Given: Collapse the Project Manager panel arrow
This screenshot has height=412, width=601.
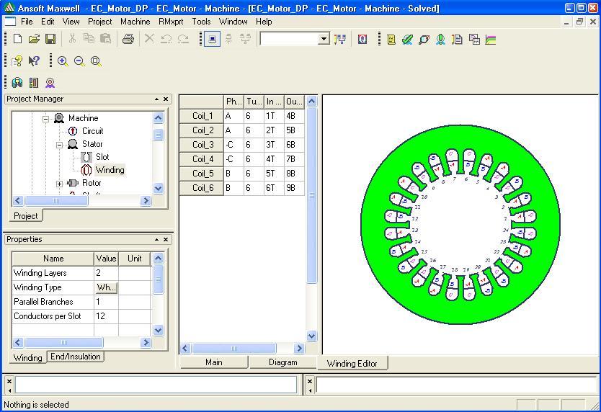Looking at the screenshot, I should (156, 99).
